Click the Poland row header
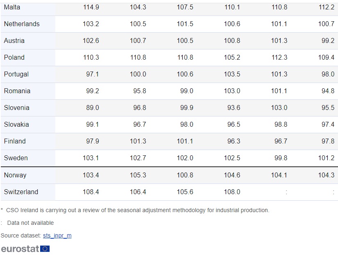 tap(14, 58)
